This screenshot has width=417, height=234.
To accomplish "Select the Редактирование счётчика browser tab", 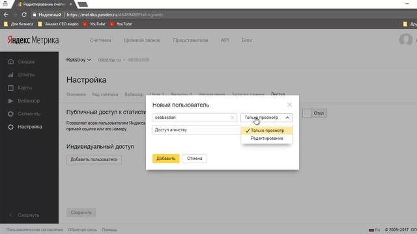I will [44, 5].
